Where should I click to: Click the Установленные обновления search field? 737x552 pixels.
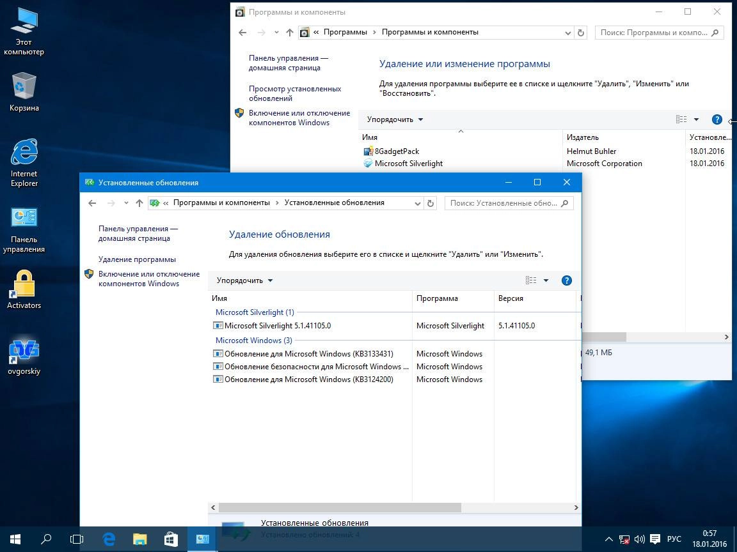(x=509, y=203)
